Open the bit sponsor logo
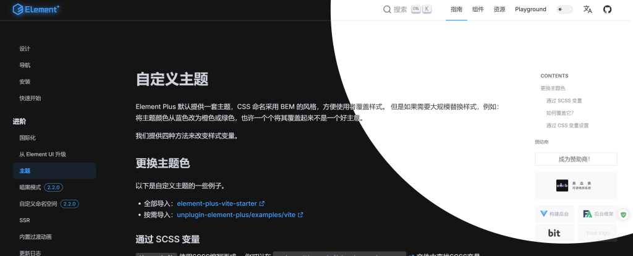 coord(554,233)
